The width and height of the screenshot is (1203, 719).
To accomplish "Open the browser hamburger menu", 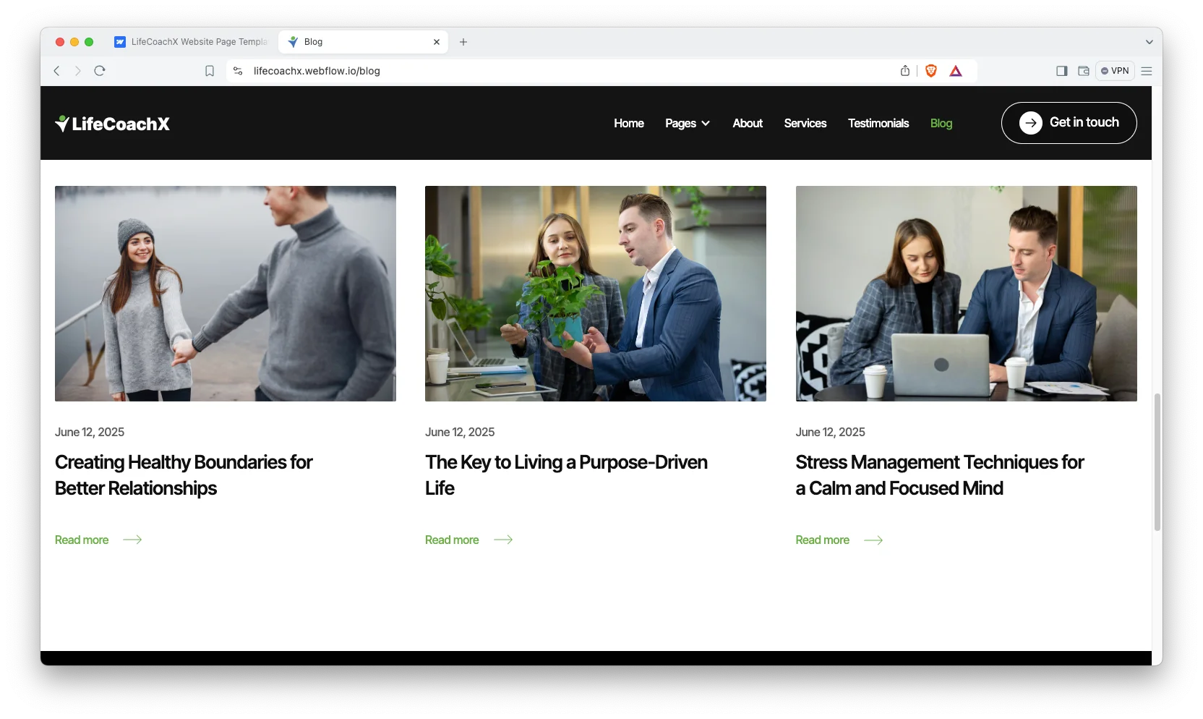I will pyautogui.click(x=1147, y=71).
